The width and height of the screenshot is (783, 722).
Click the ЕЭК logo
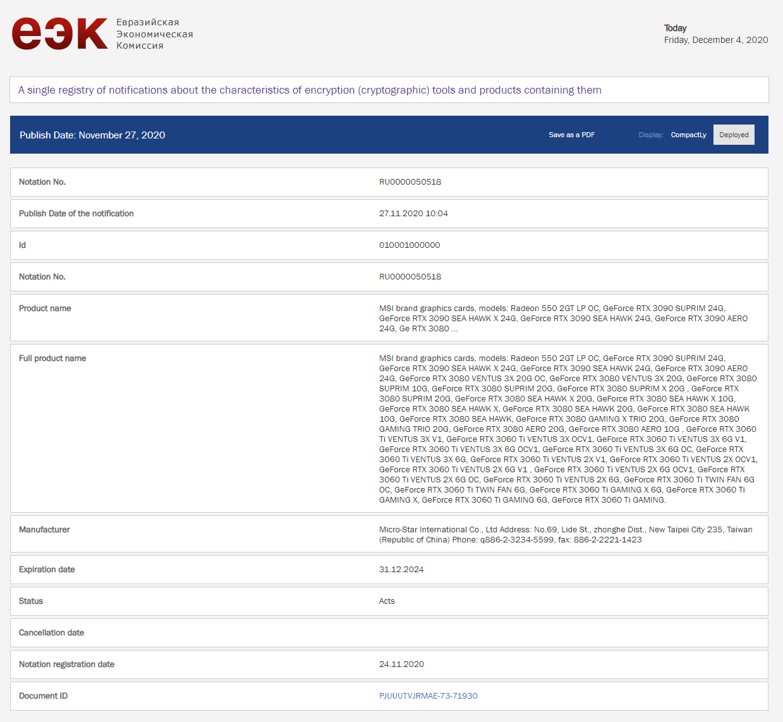[60, 34]
